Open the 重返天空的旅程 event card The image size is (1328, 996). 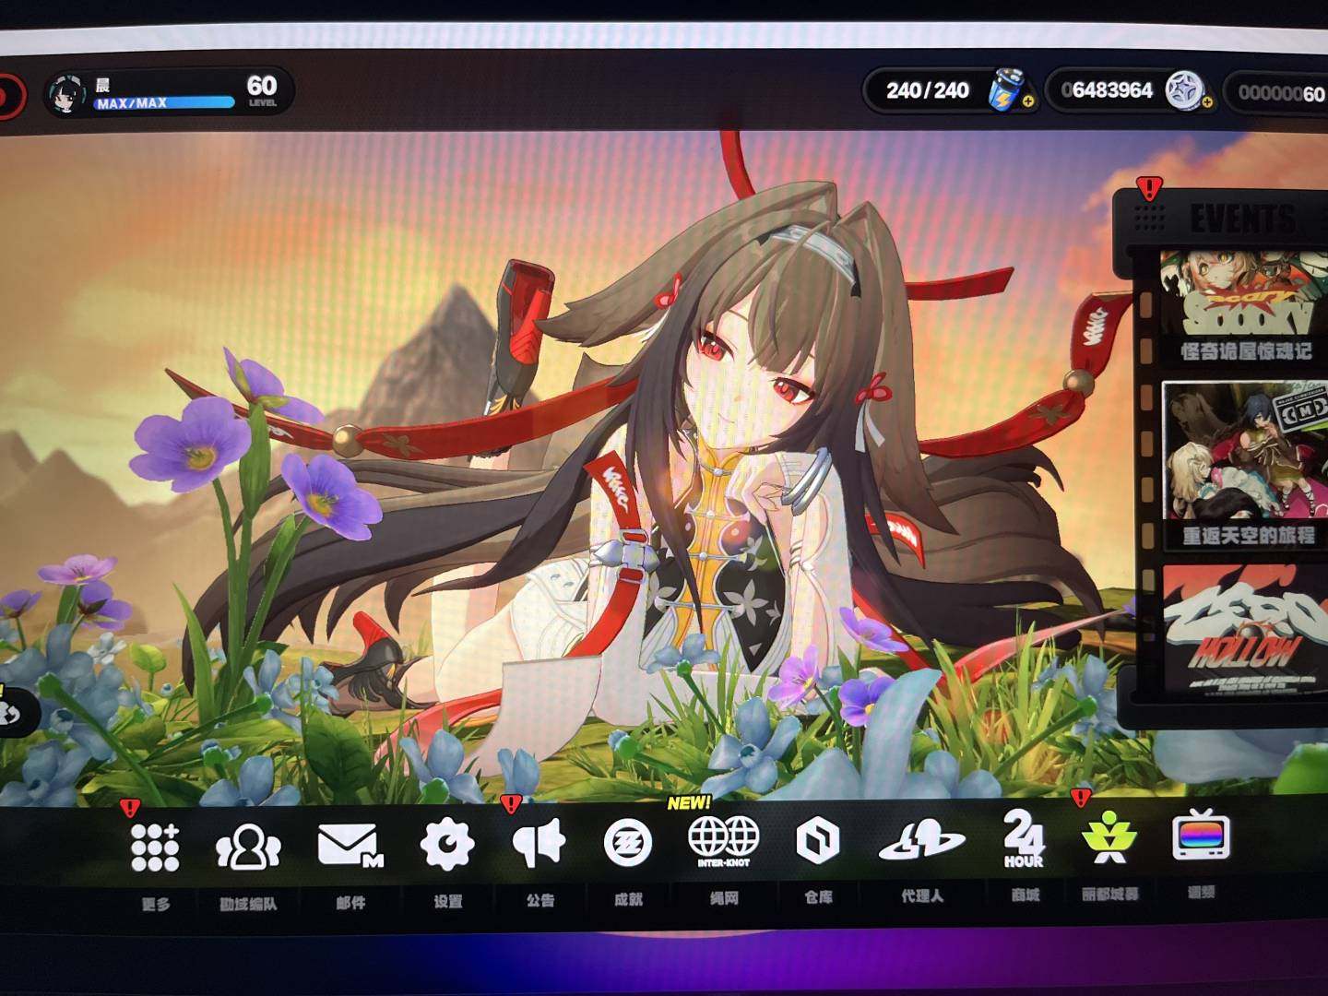tap(1245, 466)
